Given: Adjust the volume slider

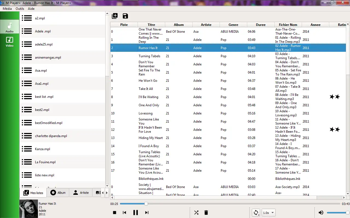Looking at the screenshot, I should [x=338, y=213].
